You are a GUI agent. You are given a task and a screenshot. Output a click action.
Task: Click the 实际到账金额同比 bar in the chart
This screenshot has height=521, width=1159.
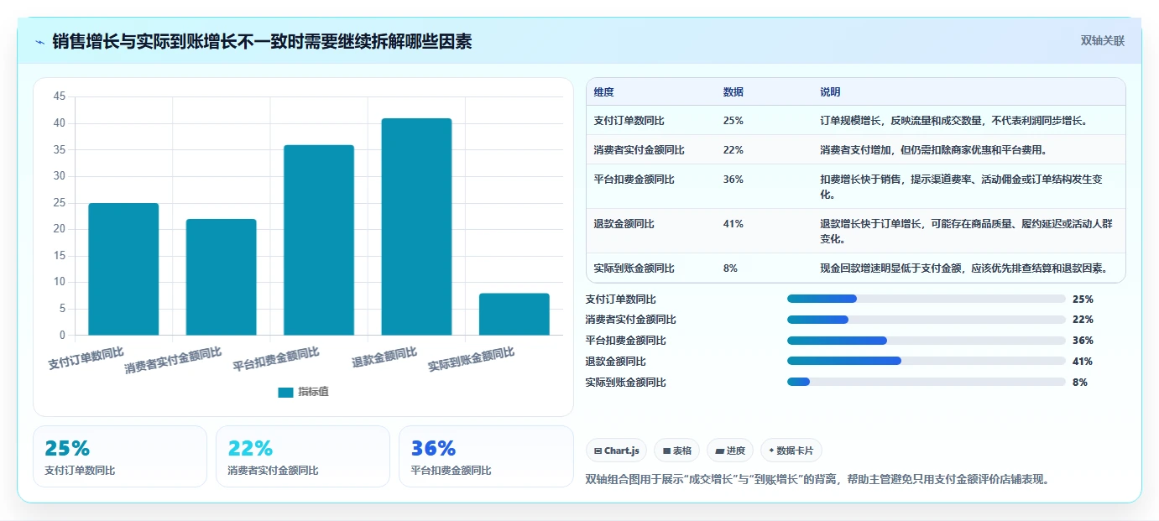[x=514, y=314]
